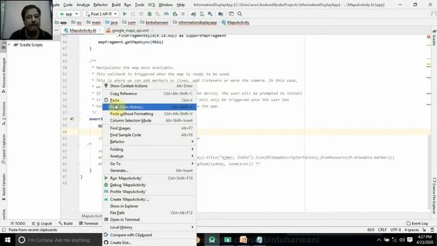Image resolution: width=437 pixels, height=246 pixels.
Task: Open the UTF-8 encoding selector
Action: tap(395, 230)
